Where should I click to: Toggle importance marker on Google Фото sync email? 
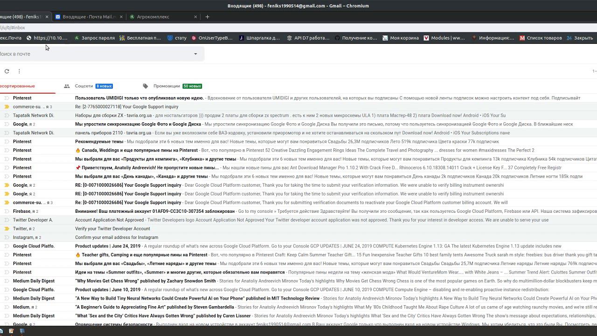[x=7, y=125]
